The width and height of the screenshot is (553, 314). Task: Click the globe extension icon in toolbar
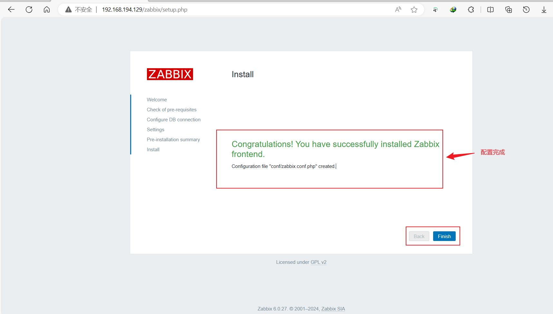[453, 10]
